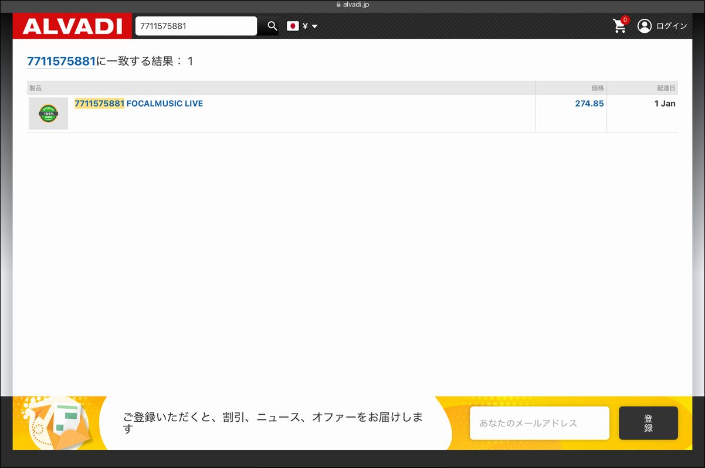Screen dimensions: 705x468
Task: Click the Japan flag icon
Action: 293,26
